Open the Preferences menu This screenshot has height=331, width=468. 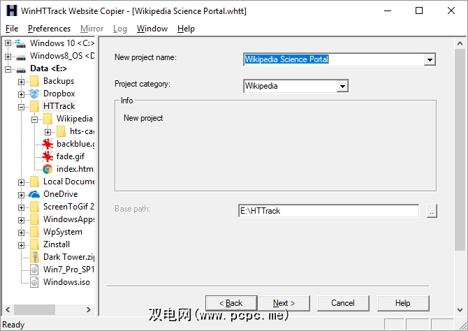pos(50,29)
